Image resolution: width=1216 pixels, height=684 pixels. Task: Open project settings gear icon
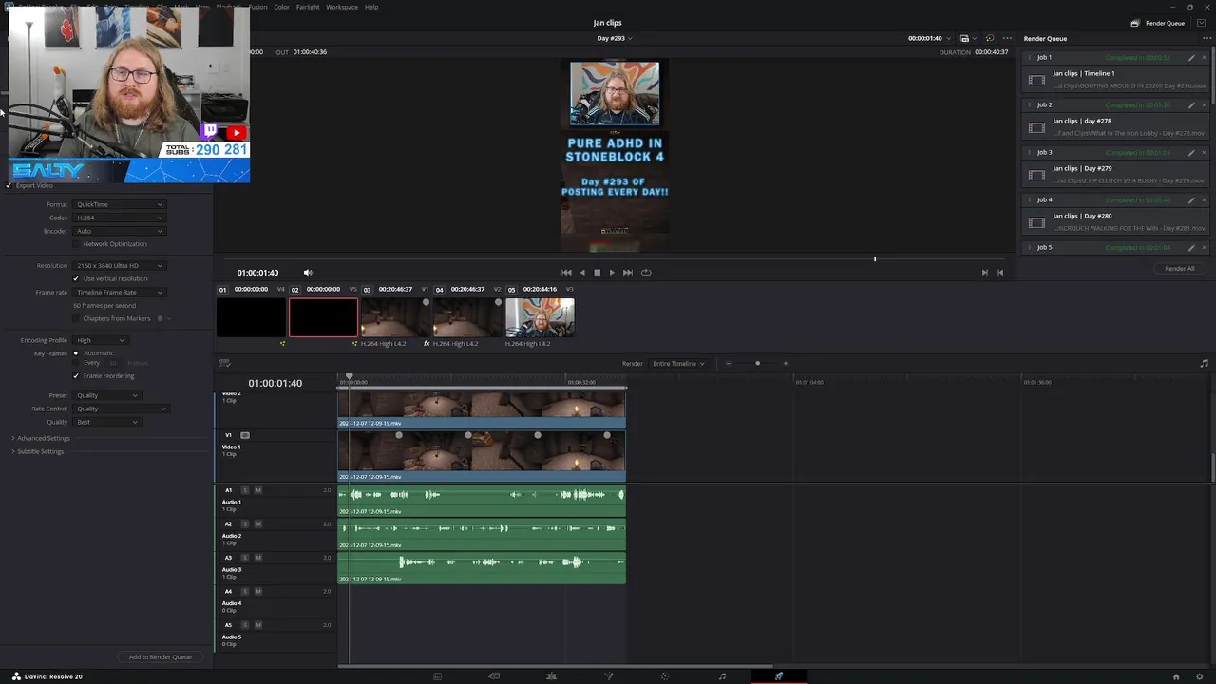(1199, 676)
